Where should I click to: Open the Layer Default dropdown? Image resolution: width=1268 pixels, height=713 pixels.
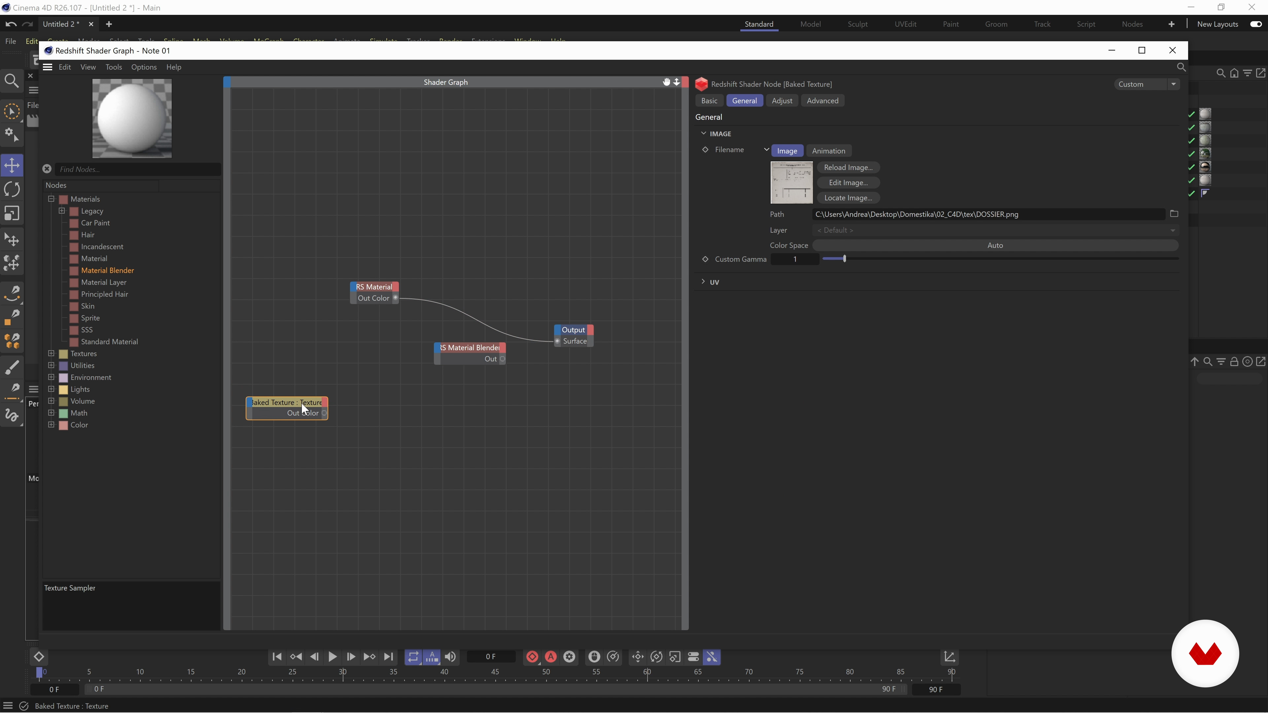tap(995, 230)
